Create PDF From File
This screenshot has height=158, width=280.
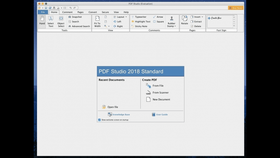(x=154, y=86)
